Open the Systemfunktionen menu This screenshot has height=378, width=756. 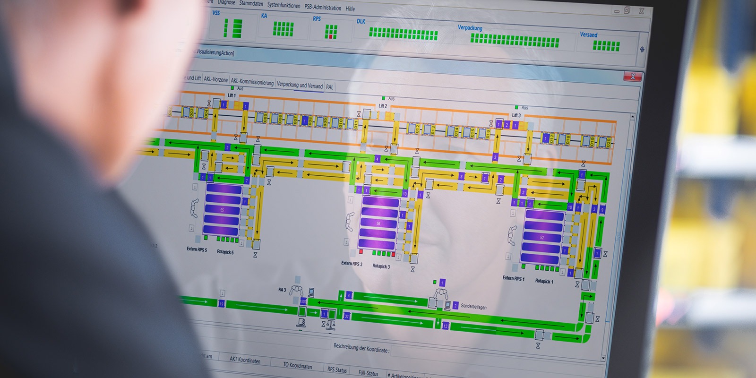[x=283, y=5]
